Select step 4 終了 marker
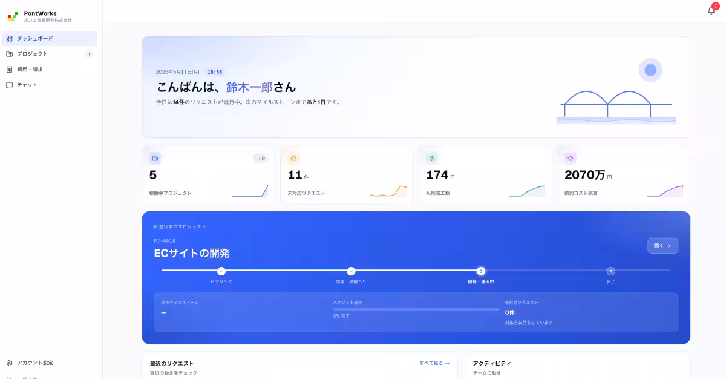 [x=610, y=271]
